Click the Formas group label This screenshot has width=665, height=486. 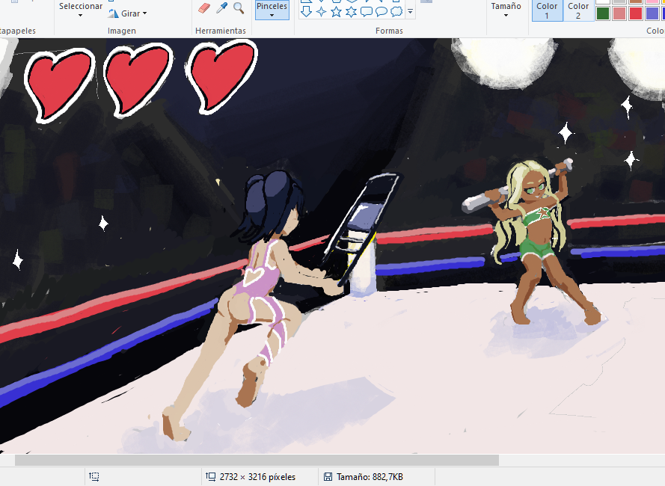pyautogui.click(x=389, y=31)
